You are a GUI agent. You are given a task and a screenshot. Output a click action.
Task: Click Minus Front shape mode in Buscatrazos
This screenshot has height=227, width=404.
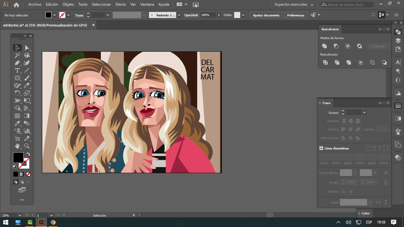pos(336,46)
